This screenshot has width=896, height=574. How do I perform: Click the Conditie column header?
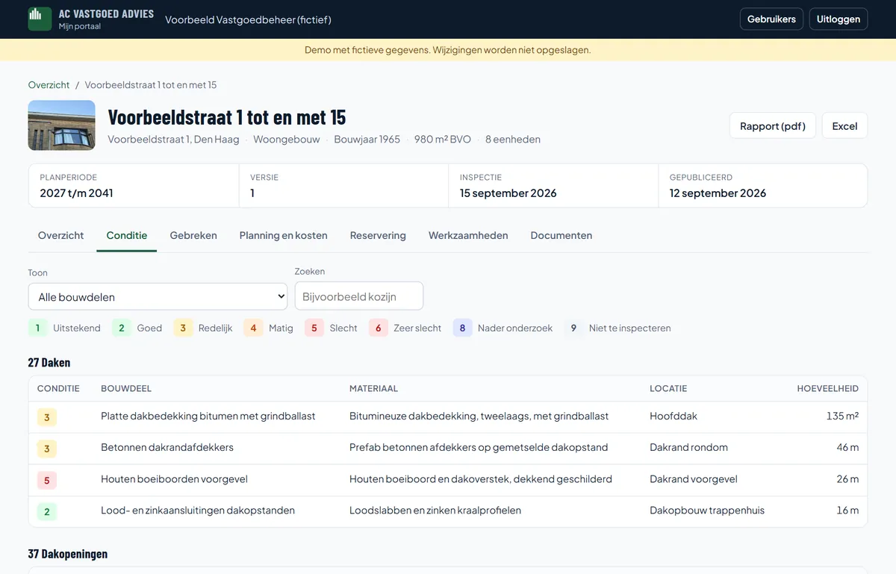click(x=58, y=388)
